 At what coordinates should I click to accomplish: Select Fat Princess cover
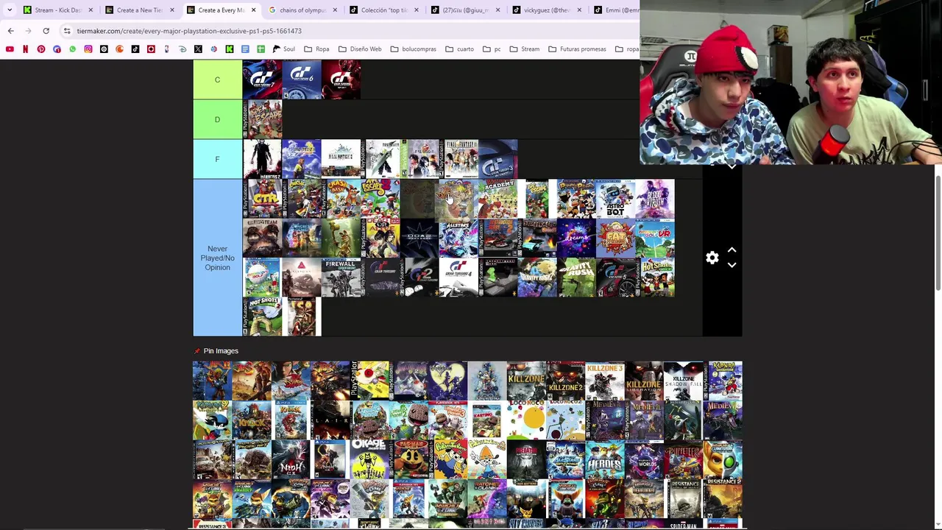(x=615, y=239)
